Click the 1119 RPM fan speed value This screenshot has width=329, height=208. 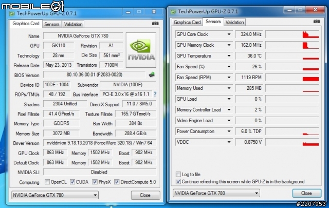pyautogui.click(x=249, y=78)
